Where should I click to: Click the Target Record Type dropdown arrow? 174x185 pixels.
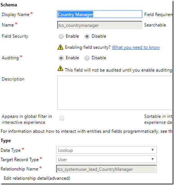click(153, 159)
